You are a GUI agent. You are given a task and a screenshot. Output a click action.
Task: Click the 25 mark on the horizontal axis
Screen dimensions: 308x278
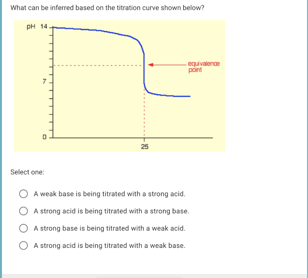pyautogui.click(x=145, y=147)
